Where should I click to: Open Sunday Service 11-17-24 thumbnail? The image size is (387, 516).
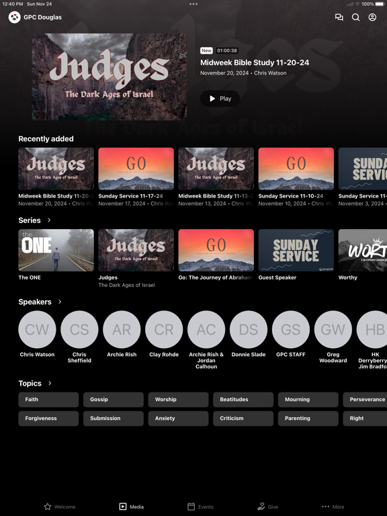coord(136,169)
